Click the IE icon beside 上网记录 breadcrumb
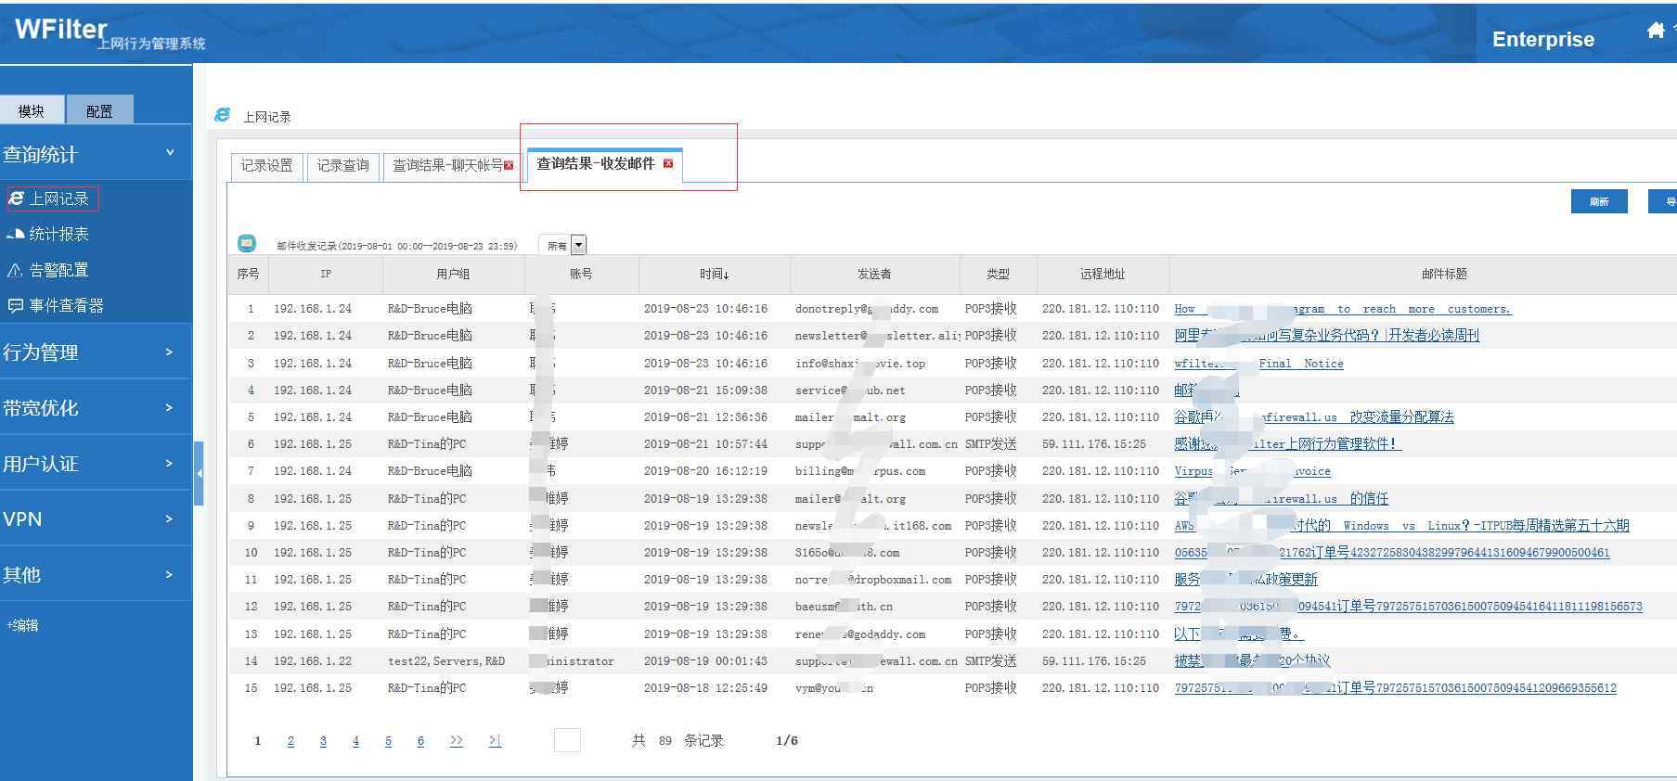Image resolution: width=1677 pixels, height=781 pixels. (222, 115)
